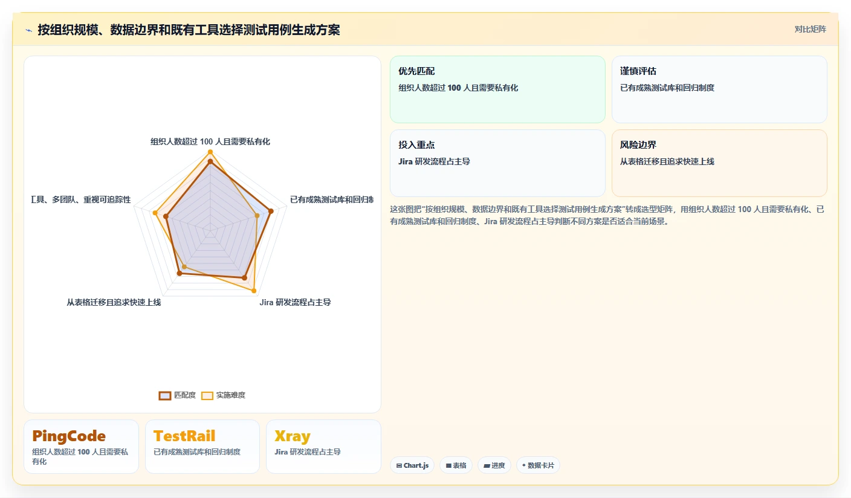851x498 pixels.
Task: Click the 对比矩阵 label in header
Action: click(810, 29)
